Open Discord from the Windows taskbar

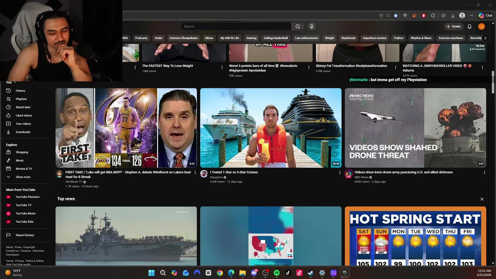click(x=254, y=273)
